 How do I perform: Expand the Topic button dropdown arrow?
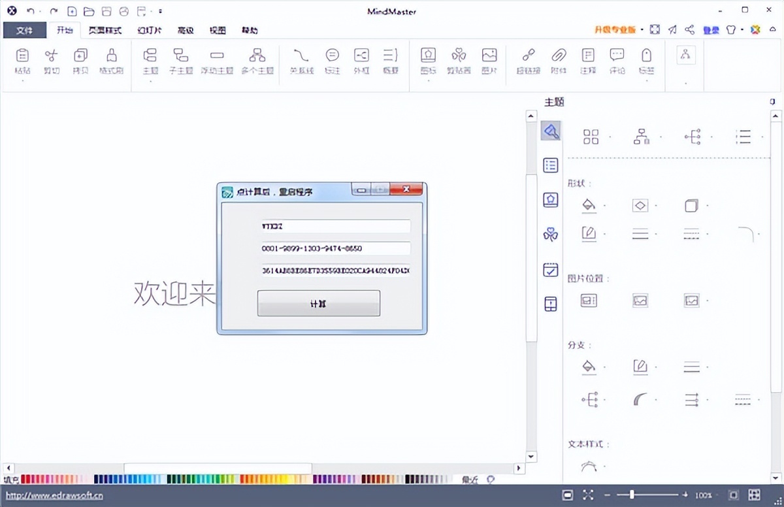(150, 82)
